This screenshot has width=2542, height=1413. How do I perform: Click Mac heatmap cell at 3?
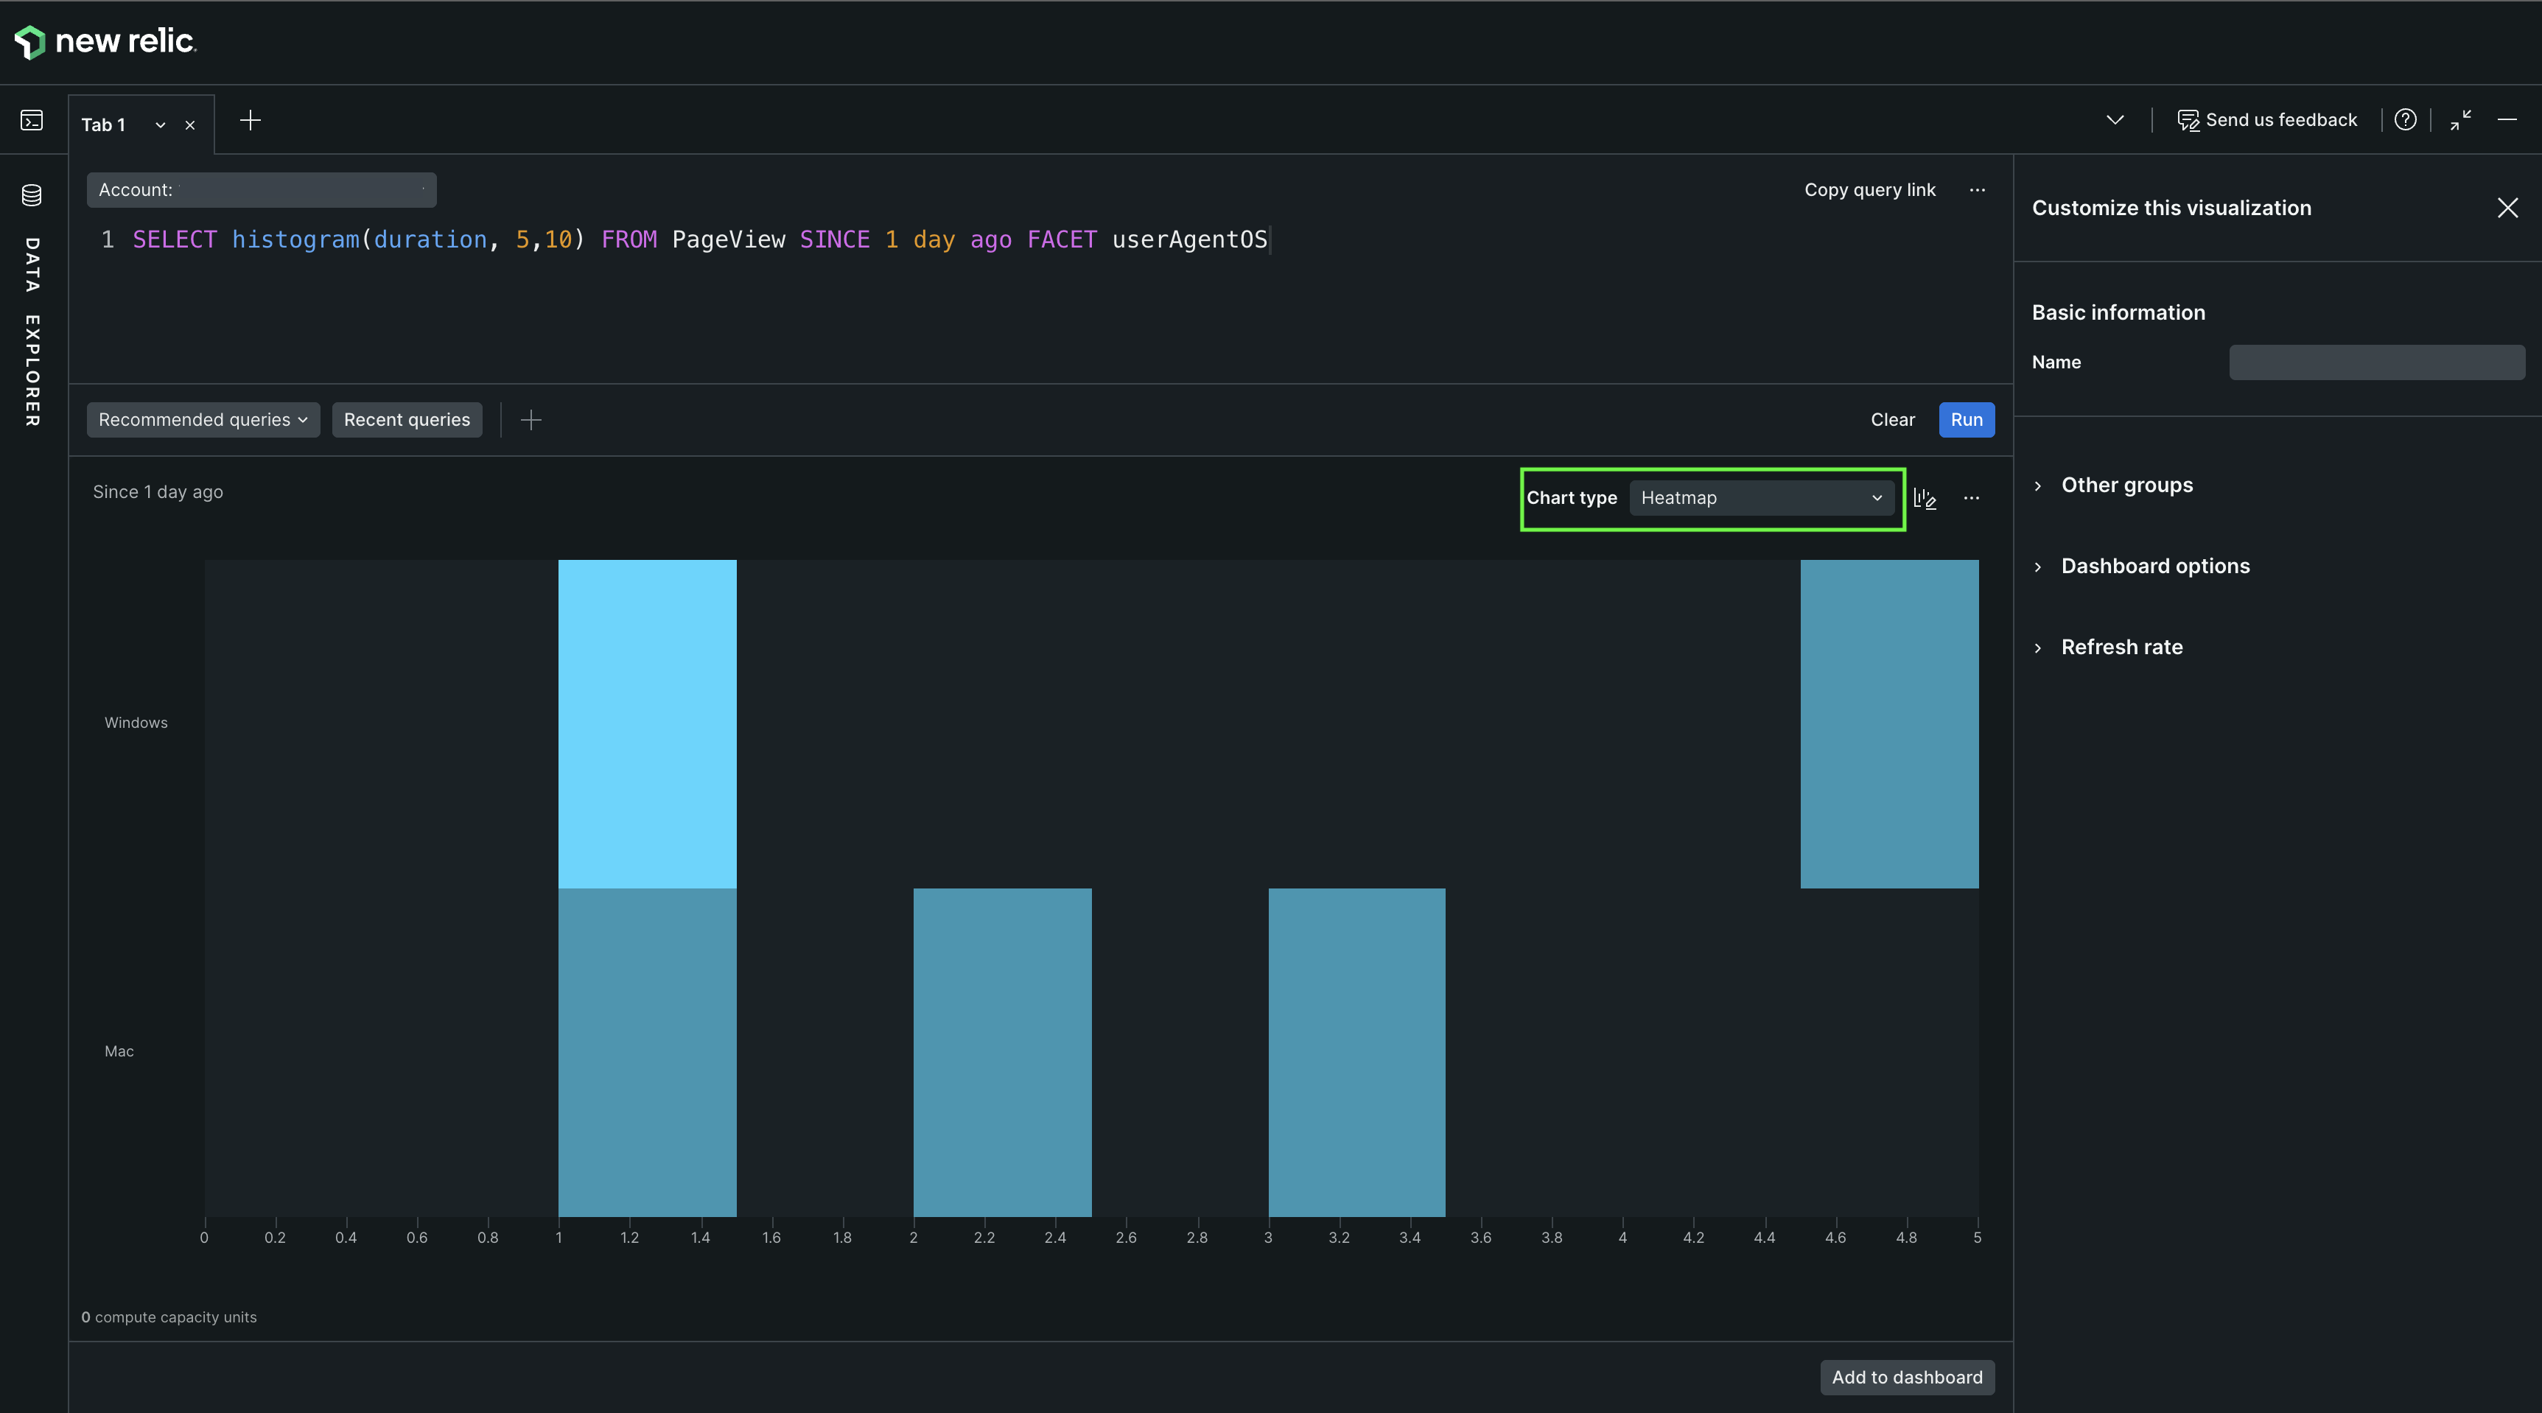[x=1357, y=1053]
